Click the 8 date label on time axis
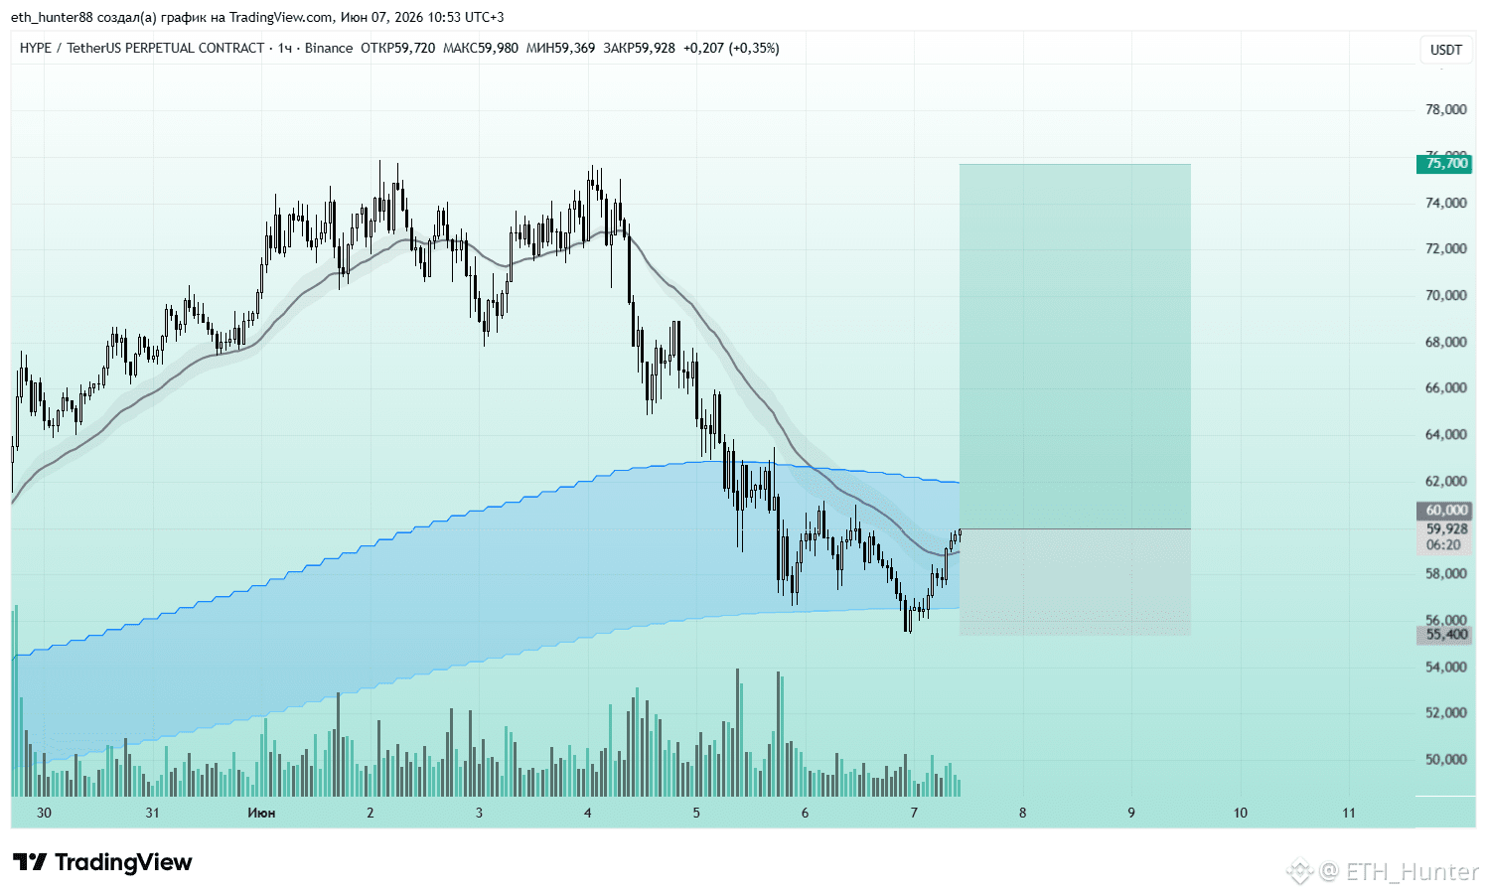1487x896 pixels. click(x=1022, y=813)
